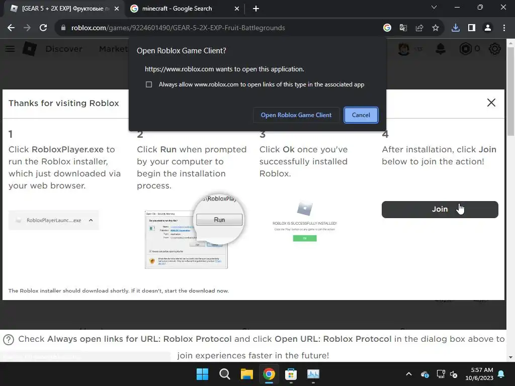The image size is (515, 386).
Task: Click the Chrome taskbar icon
Action: click(x=269, y=374)
